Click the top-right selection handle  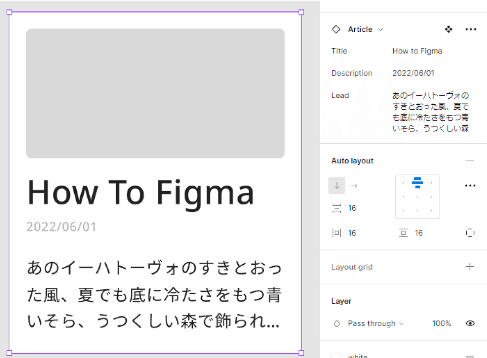coord(301,13)
